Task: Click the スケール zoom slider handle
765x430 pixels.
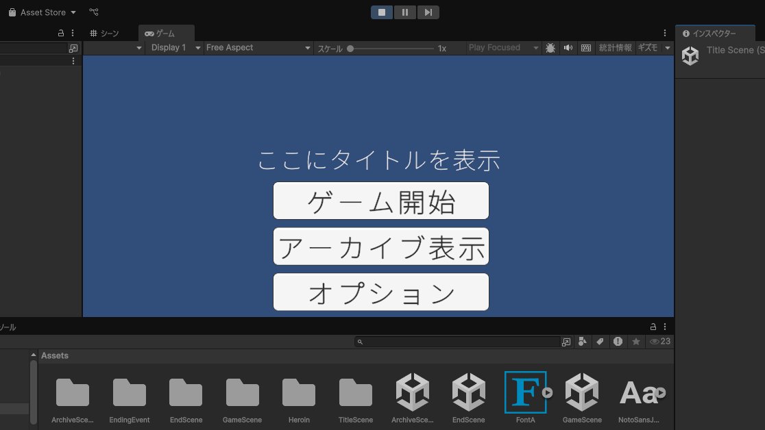Action: click(x=350, y=49)
